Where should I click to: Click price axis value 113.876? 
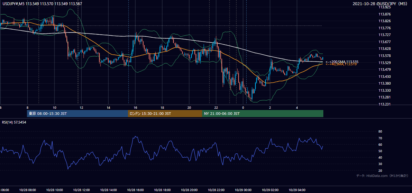click(384, 14)
